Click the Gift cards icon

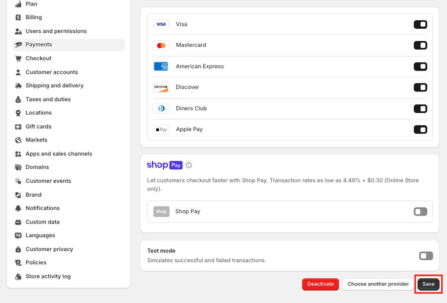click(18, 127)
